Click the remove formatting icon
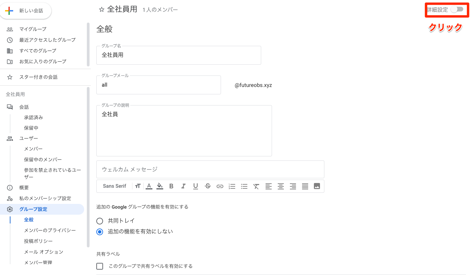This screenshot has height=275, width=470. 256,186
